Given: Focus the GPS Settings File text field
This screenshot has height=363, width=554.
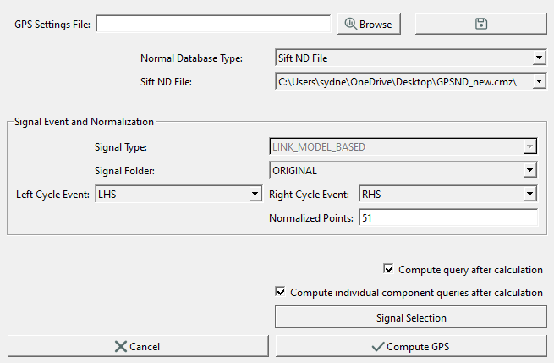Looking at the screenshot, I should coord(213,24).
